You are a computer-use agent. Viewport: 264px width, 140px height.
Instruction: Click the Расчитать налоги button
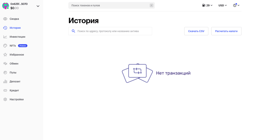click(226, 31)
